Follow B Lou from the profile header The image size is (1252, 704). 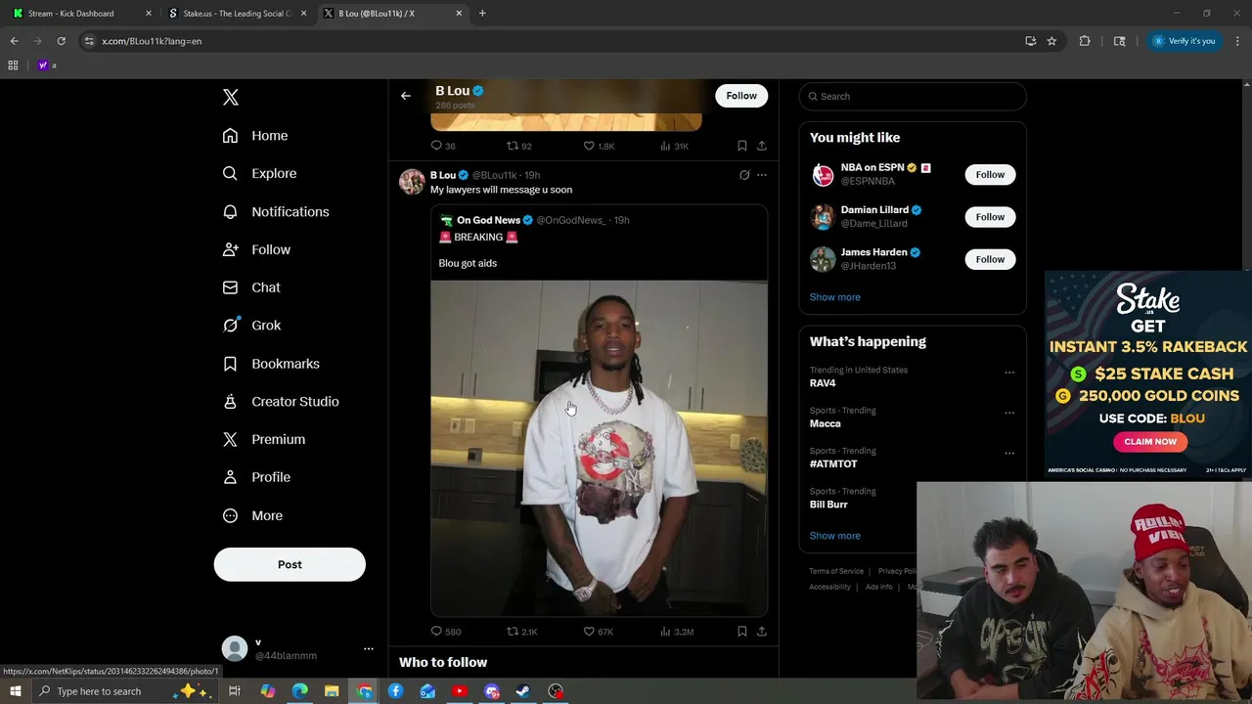click(741, 96)
